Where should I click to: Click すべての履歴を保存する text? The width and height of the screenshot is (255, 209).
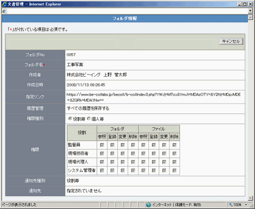pyautogui.click(x=88, y=108)
